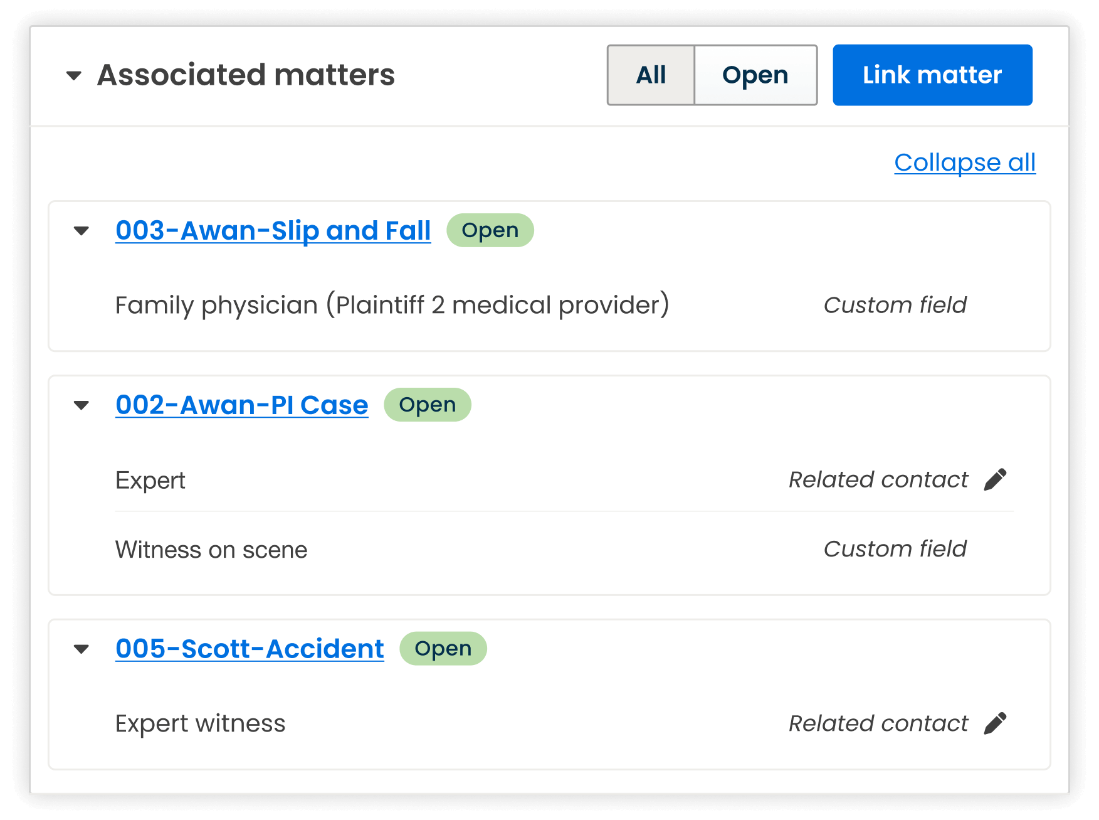The height and width of the screenshot is (820, 1099).
Task: Open the 005-Scott-Accident matter
Action: [249, 648]
